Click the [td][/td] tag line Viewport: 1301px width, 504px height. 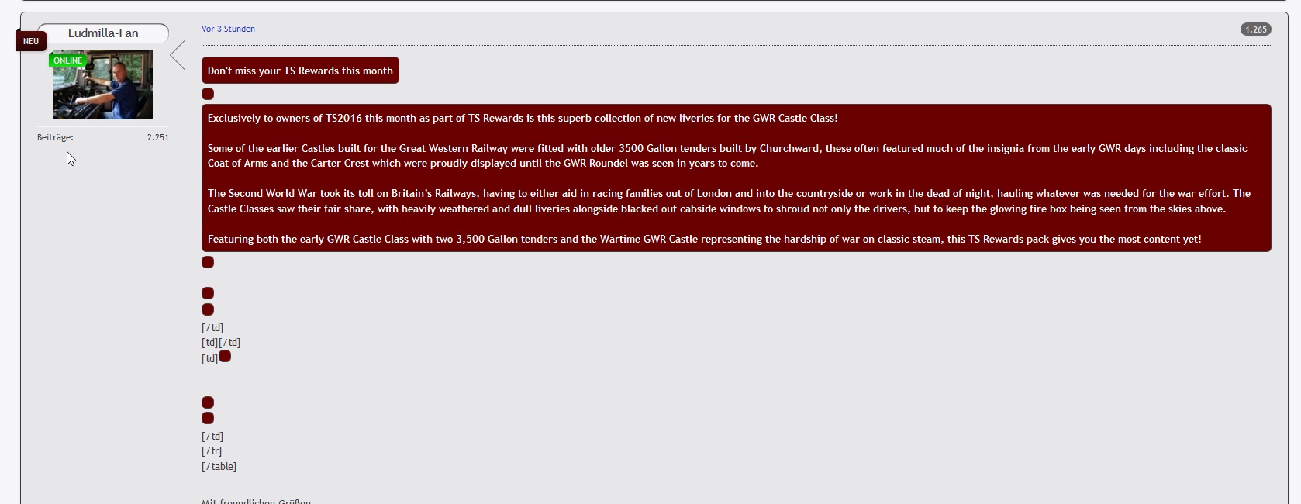coord(221,342)
